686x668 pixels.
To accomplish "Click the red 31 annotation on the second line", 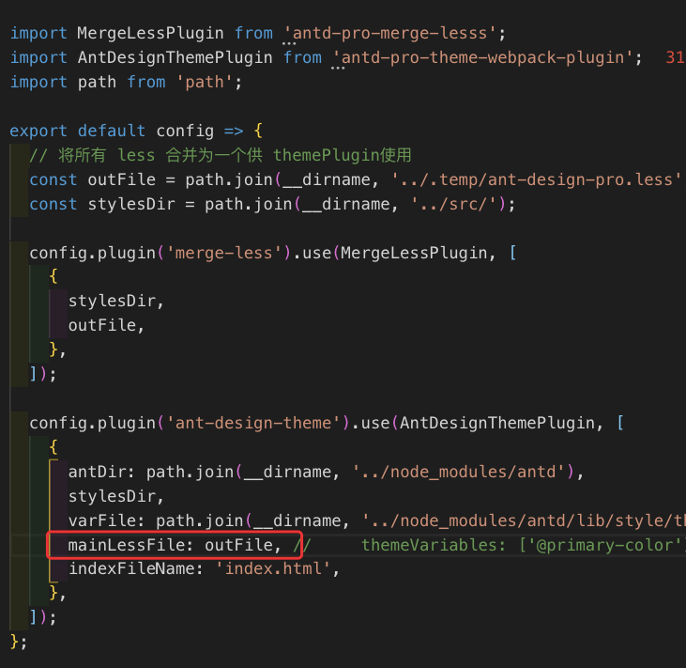I will (675, 58).
